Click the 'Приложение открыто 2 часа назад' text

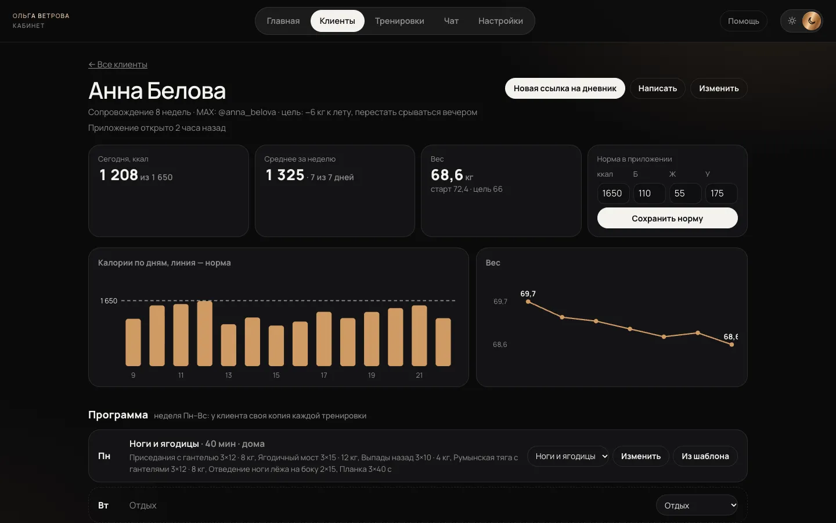coord(157,128)
